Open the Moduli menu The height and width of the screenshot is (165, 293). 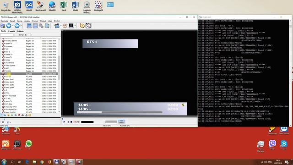pyautogui.click(x=43, y=21)
